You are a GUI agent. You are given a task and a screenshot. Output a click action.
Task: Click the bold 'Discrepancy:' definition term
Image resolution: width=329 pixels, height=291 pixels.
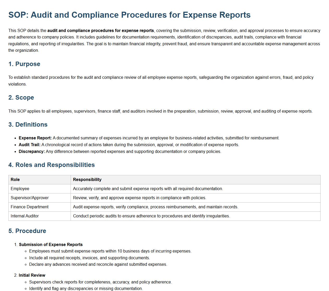32,152
